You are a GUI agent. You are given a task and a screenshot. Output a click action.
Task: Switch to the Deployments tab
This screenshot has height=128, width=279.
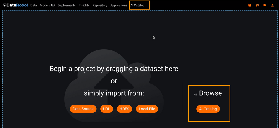(67, 5)
